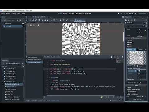This screenshot has height=112, width=149.
Task: Open the Help menu
Action: pos(23,14)
